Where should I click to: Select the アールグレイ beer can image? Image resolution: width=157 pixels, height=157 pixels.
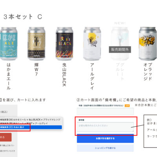[x=92, y=44]
